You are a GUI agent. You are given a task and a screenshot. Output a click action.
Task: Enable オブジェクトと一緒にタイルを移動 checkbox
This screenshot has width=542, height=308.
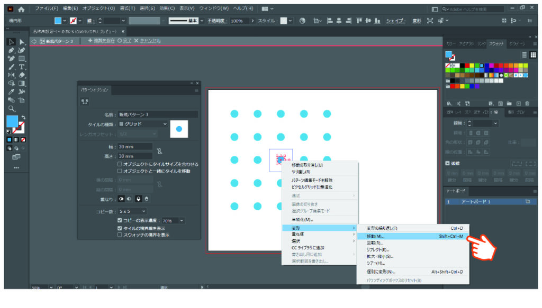coord(120,171)
